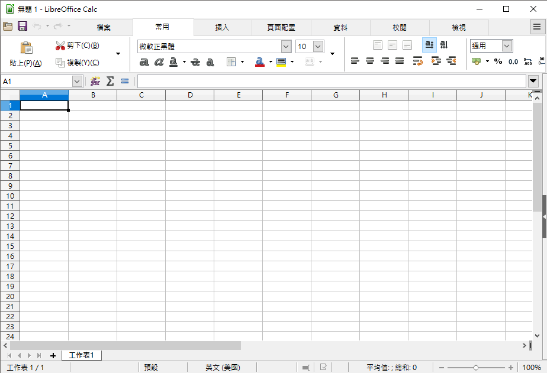Expand the font size dropdown
This screenshot has height=373, width=547.
[318, 46]
